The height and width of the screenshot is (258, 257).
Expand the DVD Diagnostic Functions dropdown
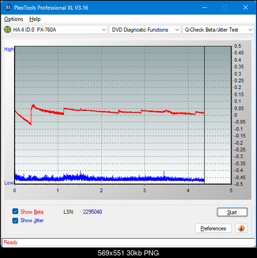(x=145, y=30)
